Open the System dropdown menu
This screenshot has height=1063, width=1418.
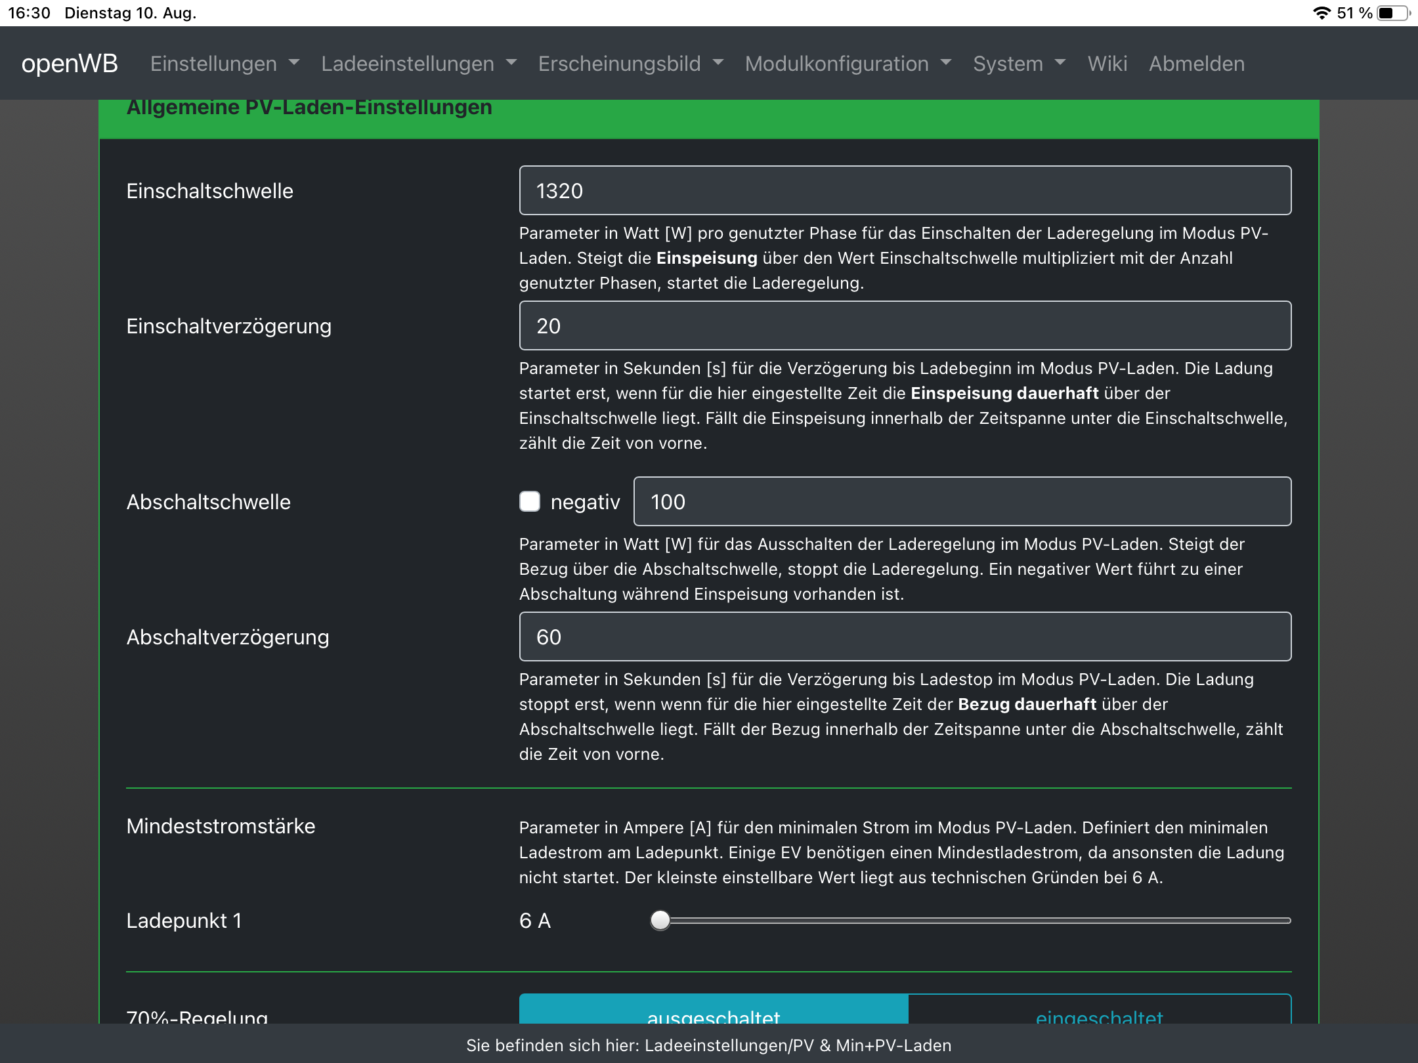coord(1019,64)
